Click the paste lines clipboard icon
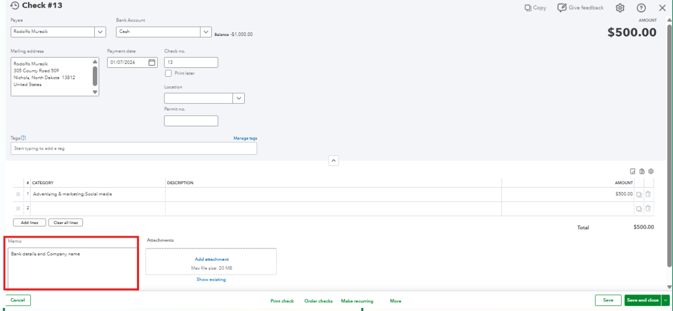The height and width of the screenshot is (311, 673). 642,171
